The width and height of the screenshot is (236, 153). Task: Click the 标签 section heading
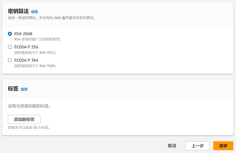coord(13,89)
